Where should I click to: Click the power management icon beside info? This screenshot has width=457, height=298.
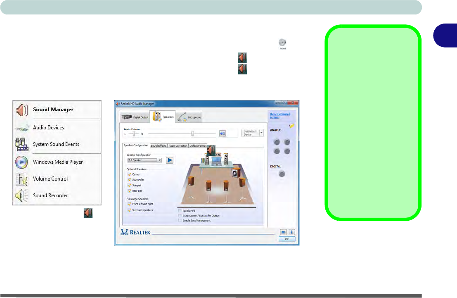pyautogui.click(x=283, y=232)
